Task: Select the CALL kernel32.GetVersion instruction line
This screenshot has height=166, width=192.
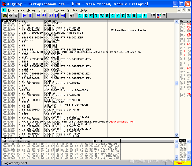Action: (88, 52)
